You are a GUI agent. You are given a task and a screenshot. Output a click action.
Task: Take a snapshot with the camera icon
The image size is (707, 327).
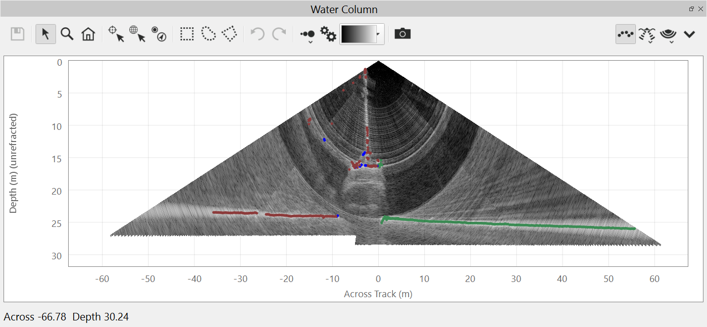pyautogui.click(x=402, y=34)
